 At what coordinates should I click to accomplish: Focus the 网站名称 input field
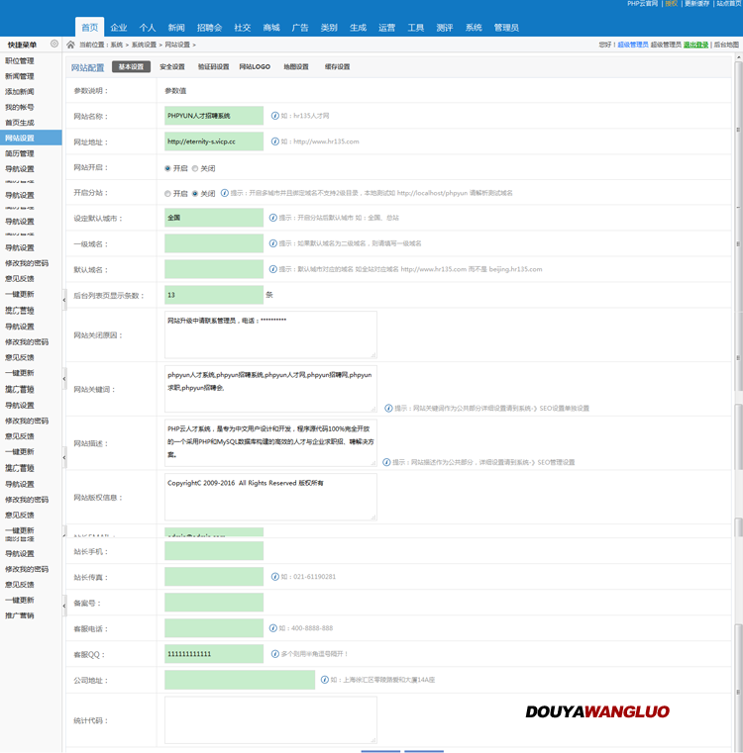pos(214,116)
